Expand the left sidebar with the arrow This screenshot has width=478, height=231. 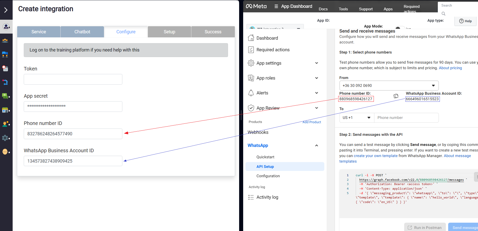point(6,10)
